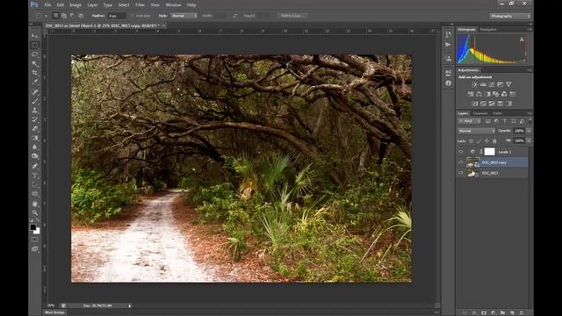Screen dimensions: 562x316
Task: Select the Path Selection tool
Action: click(x=35, y=184)
